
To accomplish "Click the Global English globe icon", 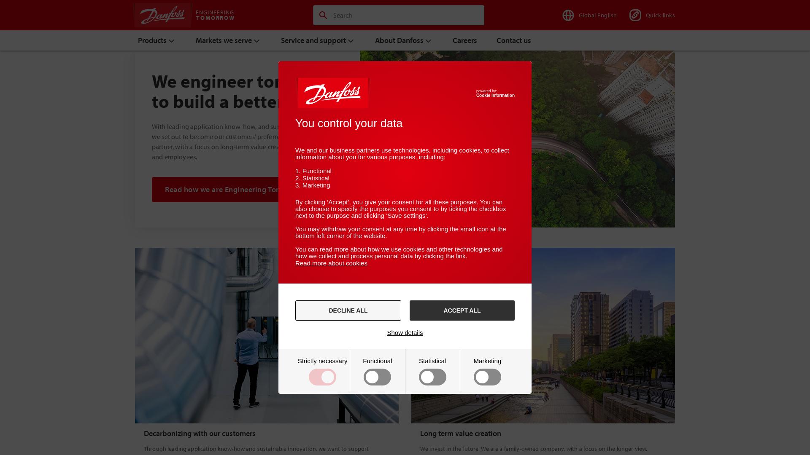I will (568, 15).
